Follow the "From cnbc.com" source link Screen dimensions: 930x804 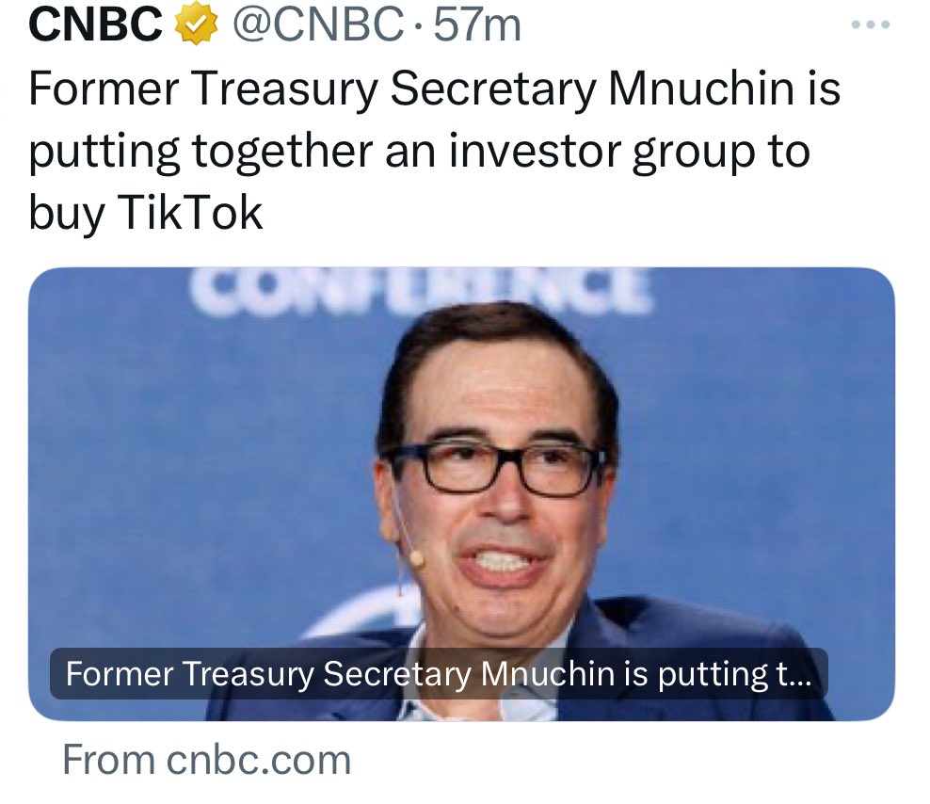click(x=207, y=760)
